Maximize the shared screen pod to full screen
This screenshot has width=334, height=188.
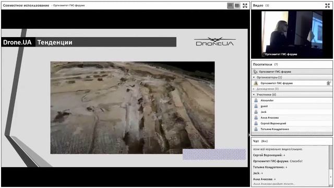[245, 6]
